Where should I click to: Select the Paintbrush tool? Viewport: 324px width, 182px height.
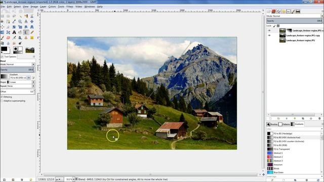click(x=2, y=37)
